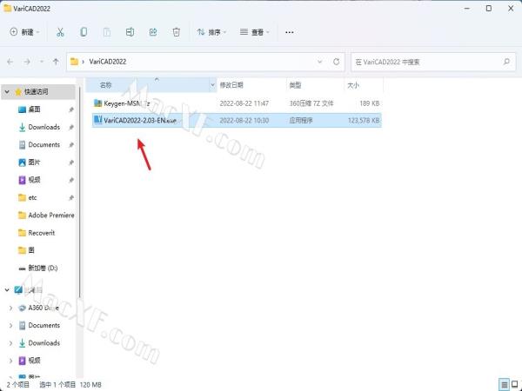Open the 查看 (View) dropdown

(255, 32)
